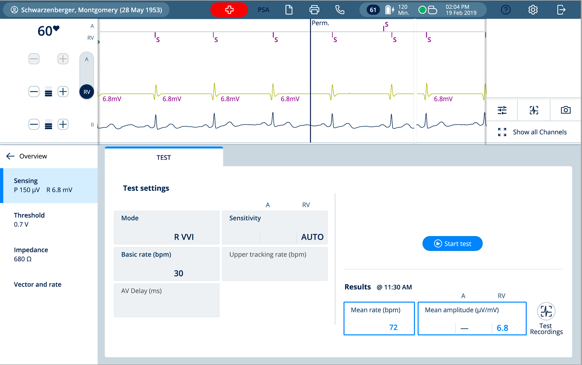
Task: Click the ECG freeze/measure waveform icon
Action: tap(534, 110)
